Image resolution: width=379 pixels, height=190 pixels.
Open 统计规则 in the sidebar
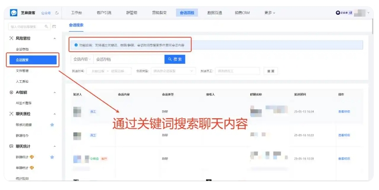tap(22, 178)
